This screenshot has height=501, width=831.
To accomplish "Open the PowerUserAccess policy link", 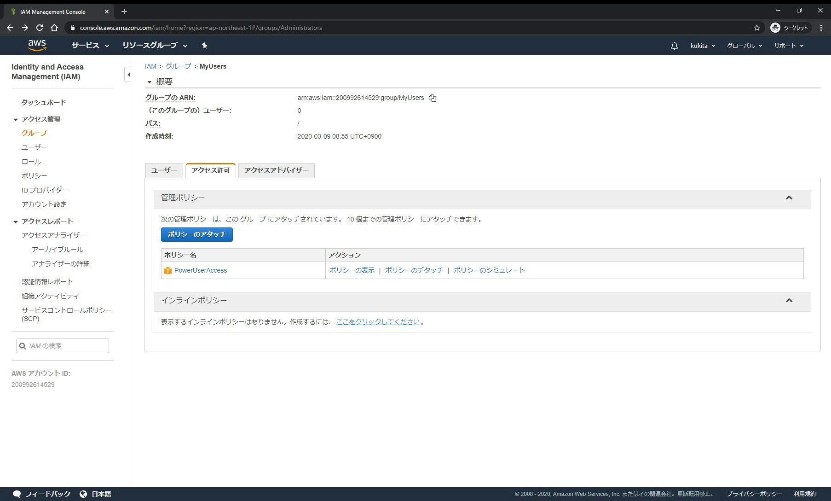I will click(201, 271).
